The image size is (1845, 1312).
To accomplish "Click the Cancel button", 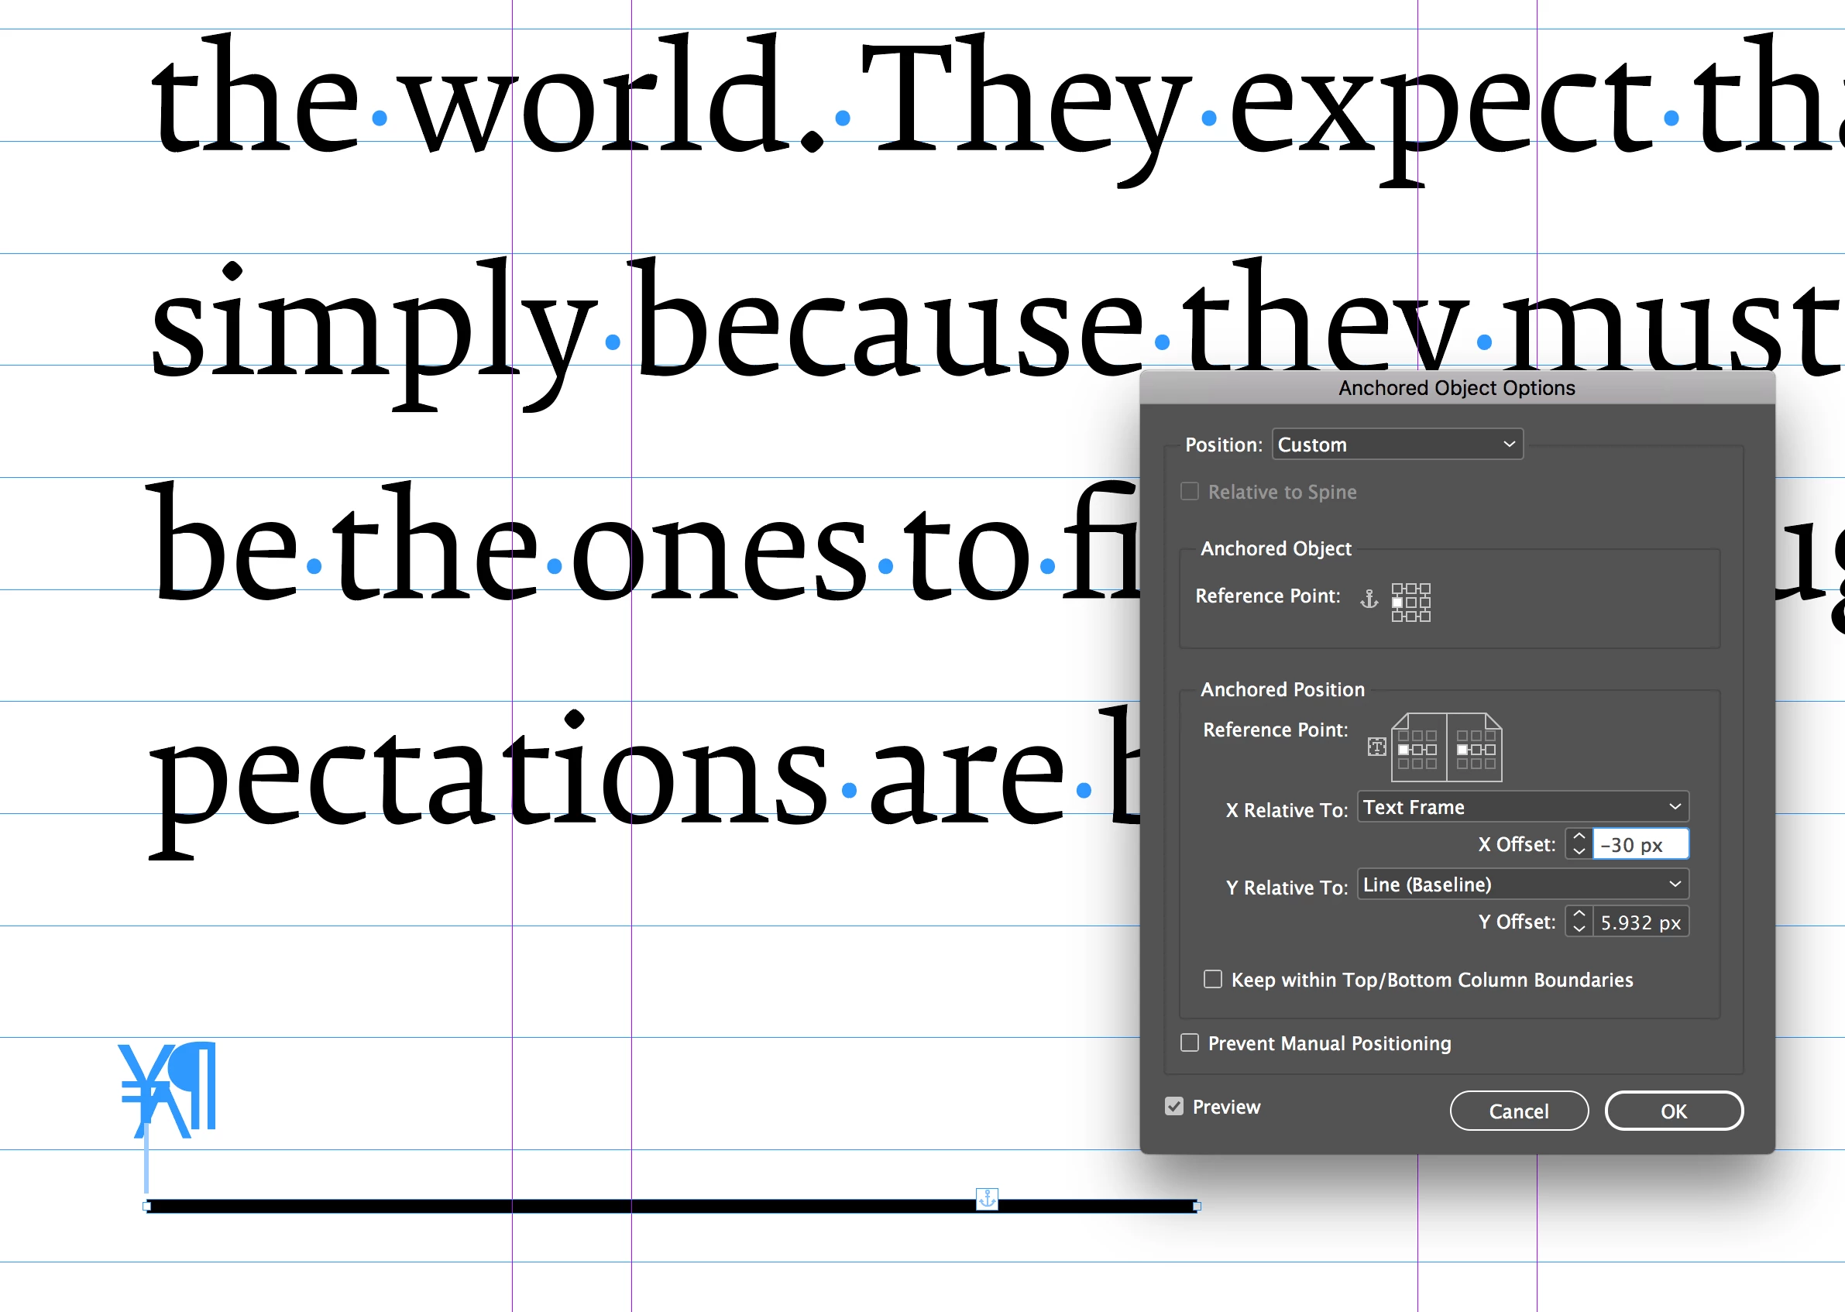I will coord(1518,1111).
